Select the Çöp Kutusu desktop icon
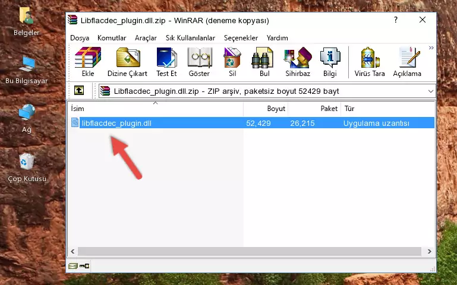 tap(27, 167)
